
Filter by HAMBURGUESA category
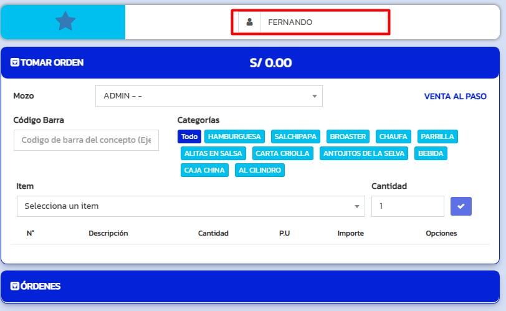(235, 136)
